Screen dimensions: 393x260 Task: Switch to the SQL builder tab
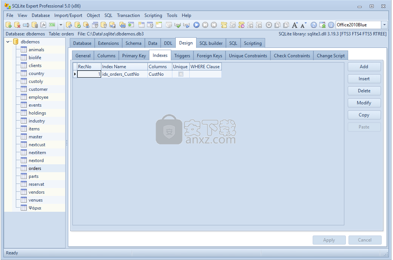pos(211,43)
